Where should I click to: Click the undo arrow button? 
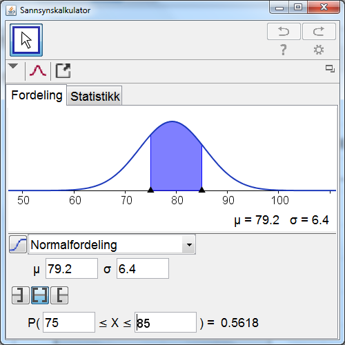point(284,32)
